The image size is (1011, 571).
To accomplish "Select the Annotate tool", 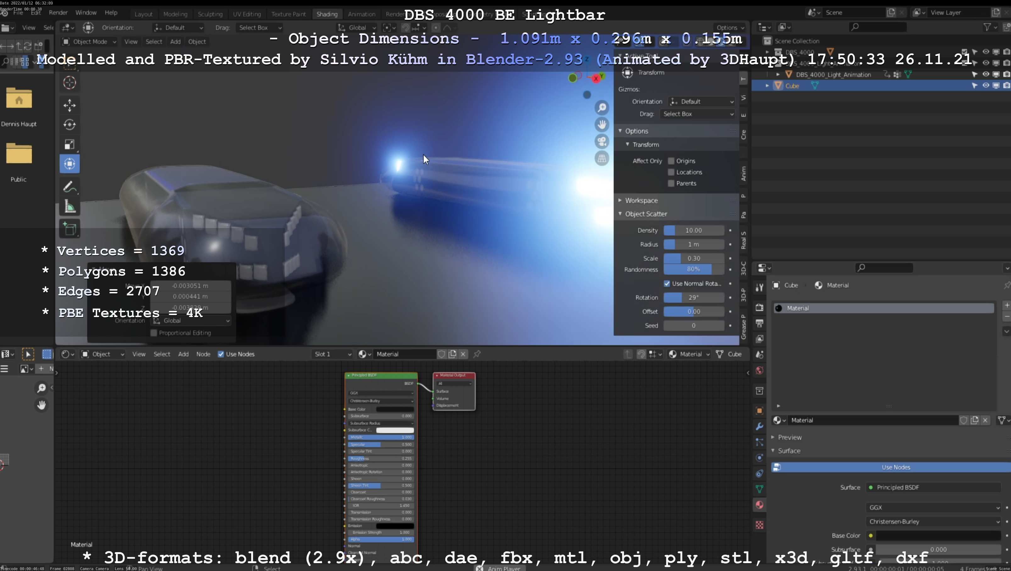I will [69, 187].
